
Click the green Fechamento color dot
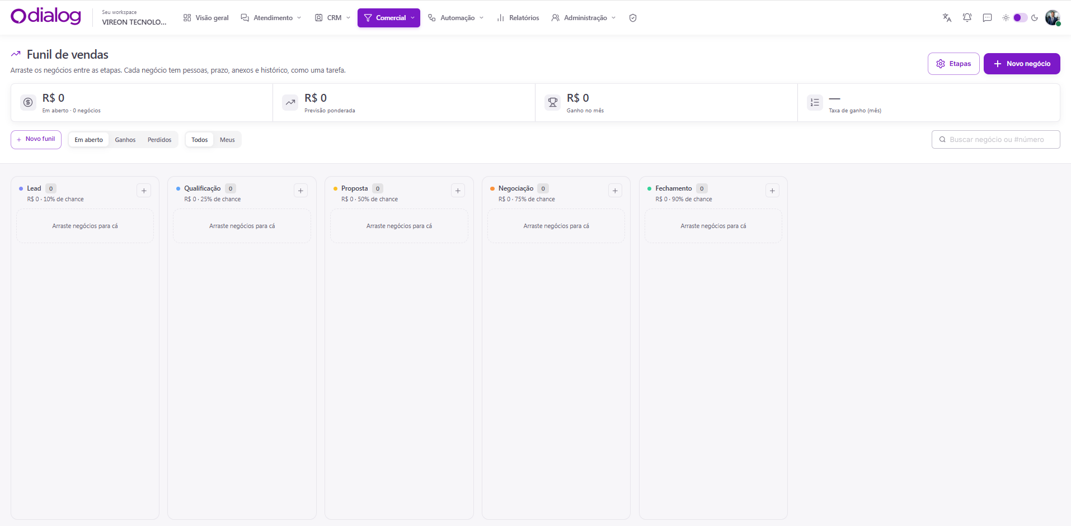pyautogui.click(x=649, y=188)
